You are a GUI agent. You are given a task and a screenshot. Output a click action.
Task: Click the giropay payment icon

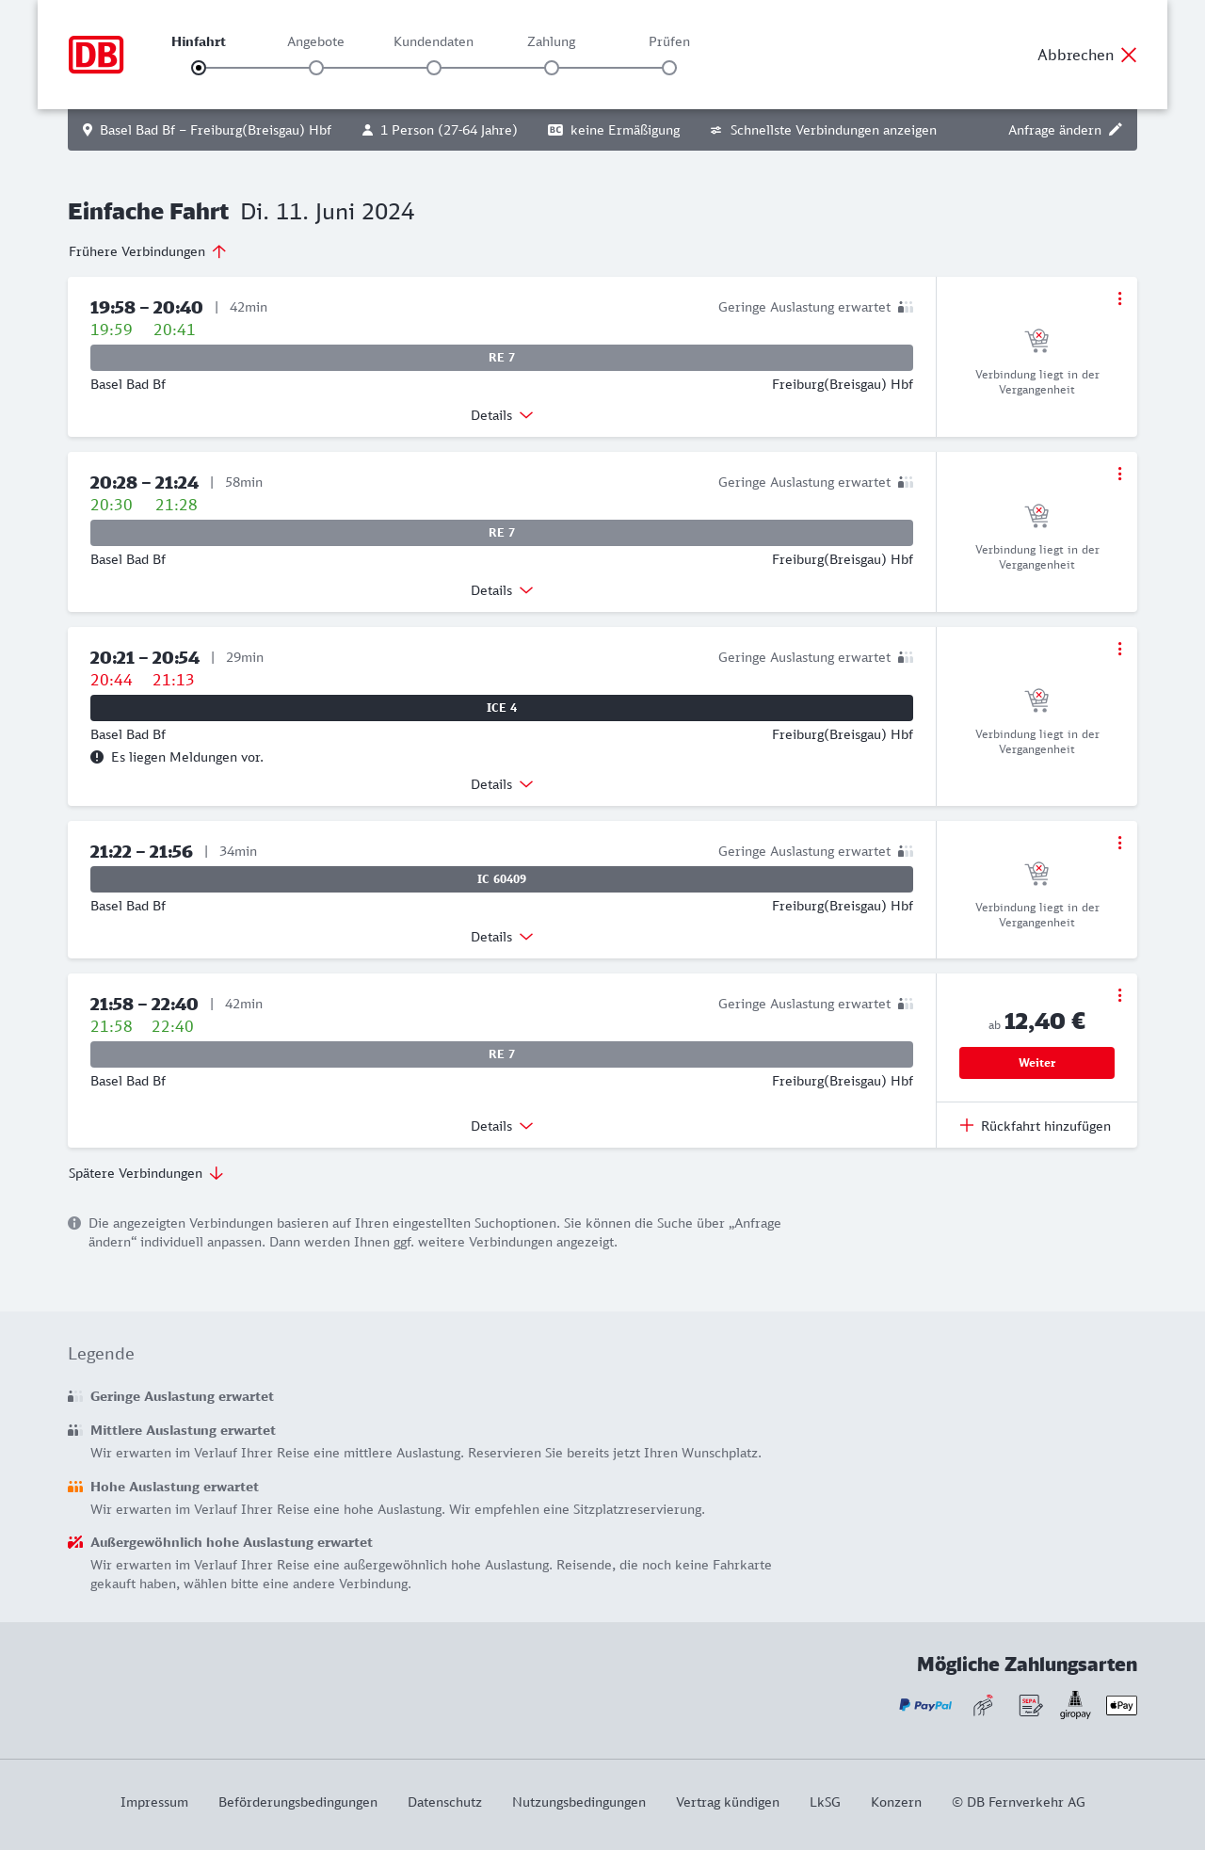[1075, 1705]
